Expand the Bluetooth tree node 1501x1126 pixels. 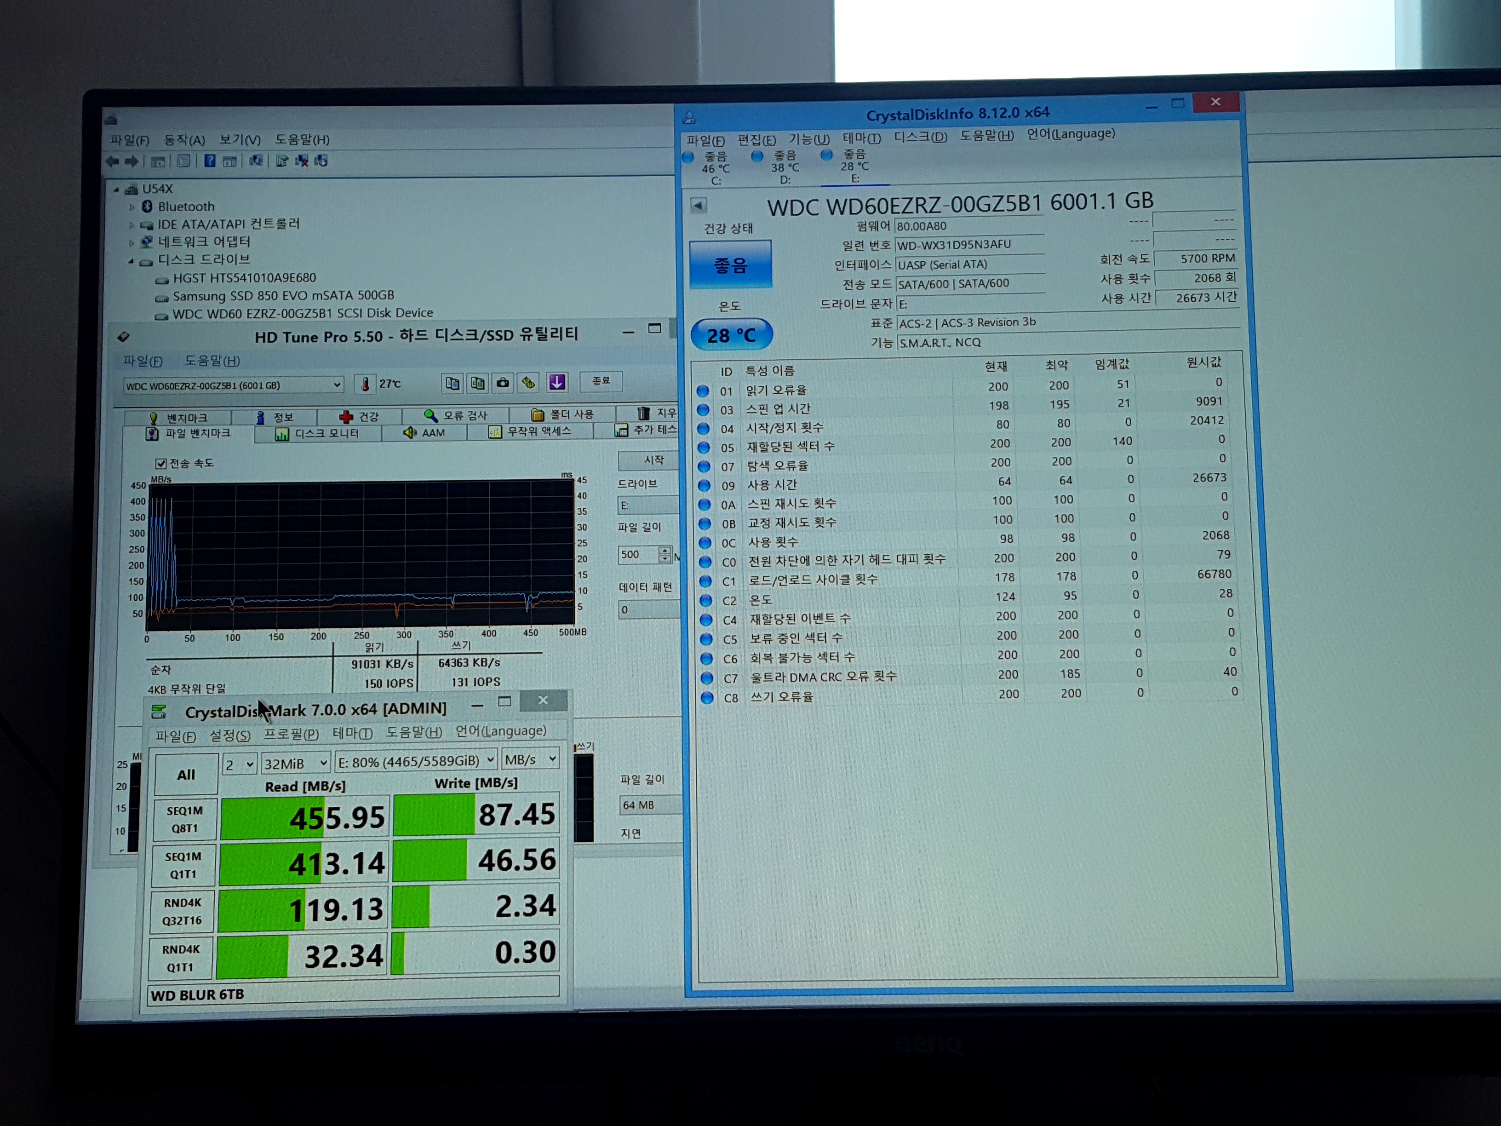point(132,207)
